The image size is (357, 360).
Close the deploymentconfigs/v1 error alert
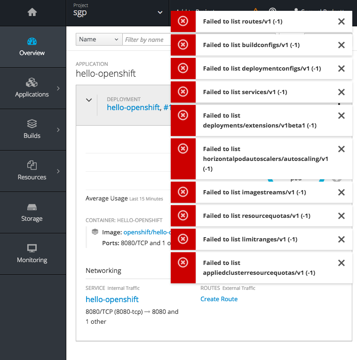[x=341, y=68]
